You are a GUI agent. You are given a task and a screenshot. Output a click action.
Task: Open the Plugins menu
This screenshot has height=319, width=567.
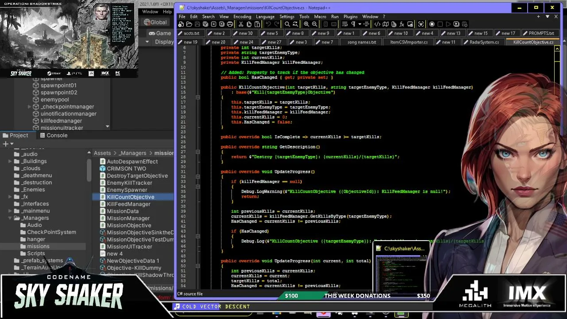350,17
